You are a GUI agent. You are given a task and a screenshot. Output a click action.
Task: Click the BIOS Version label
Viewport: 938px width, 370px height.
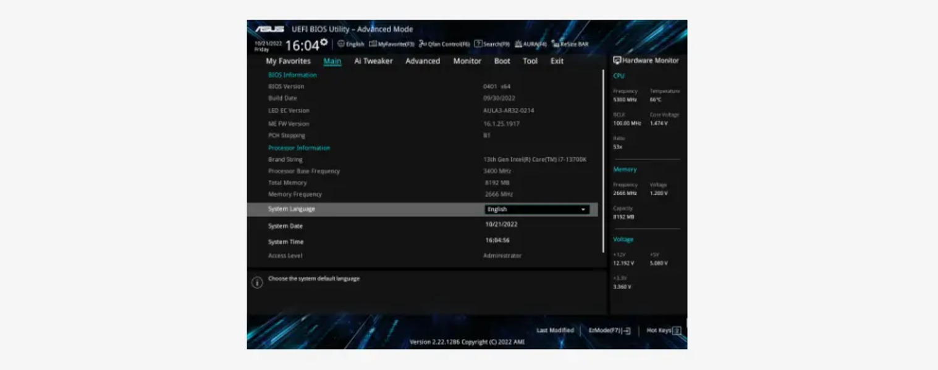tap(286, 87)
